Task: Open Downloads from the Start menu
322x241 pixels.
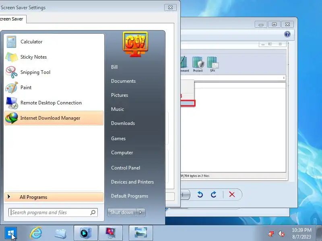Action: [123, 123]
